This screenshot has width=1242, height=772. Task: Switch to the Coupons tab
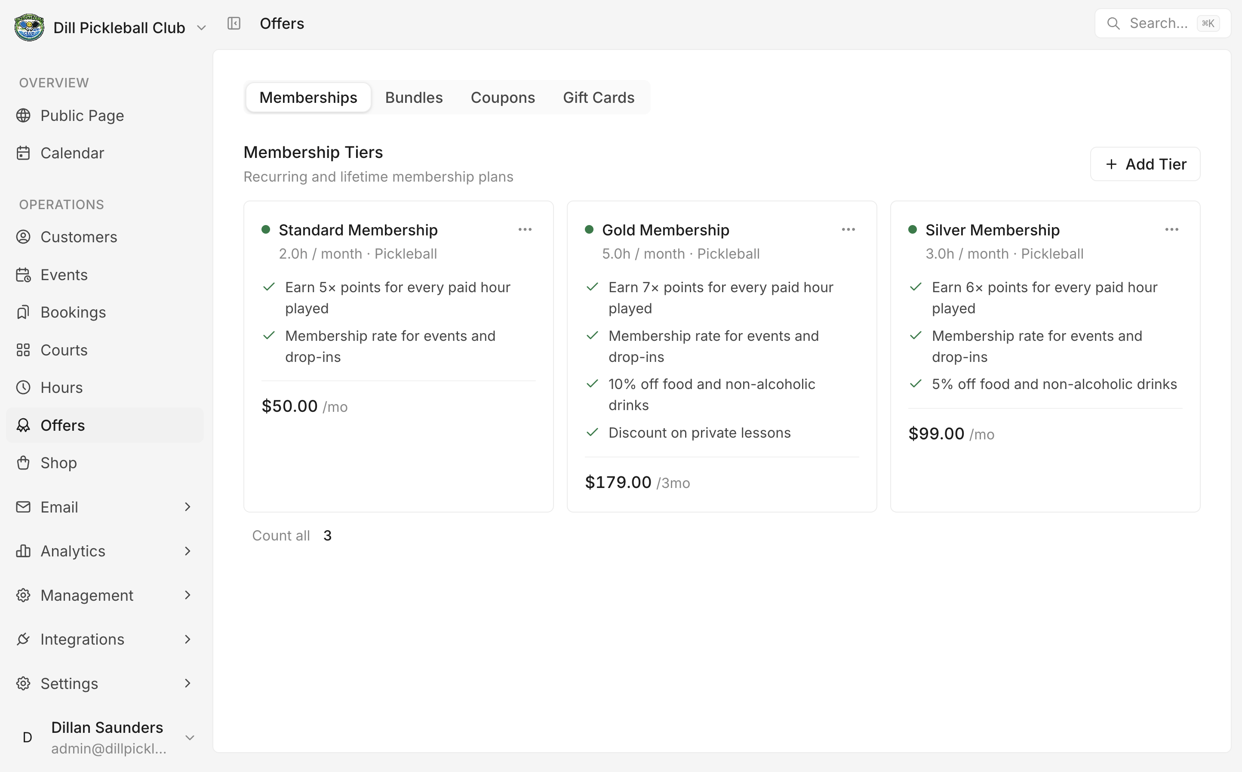503,98
